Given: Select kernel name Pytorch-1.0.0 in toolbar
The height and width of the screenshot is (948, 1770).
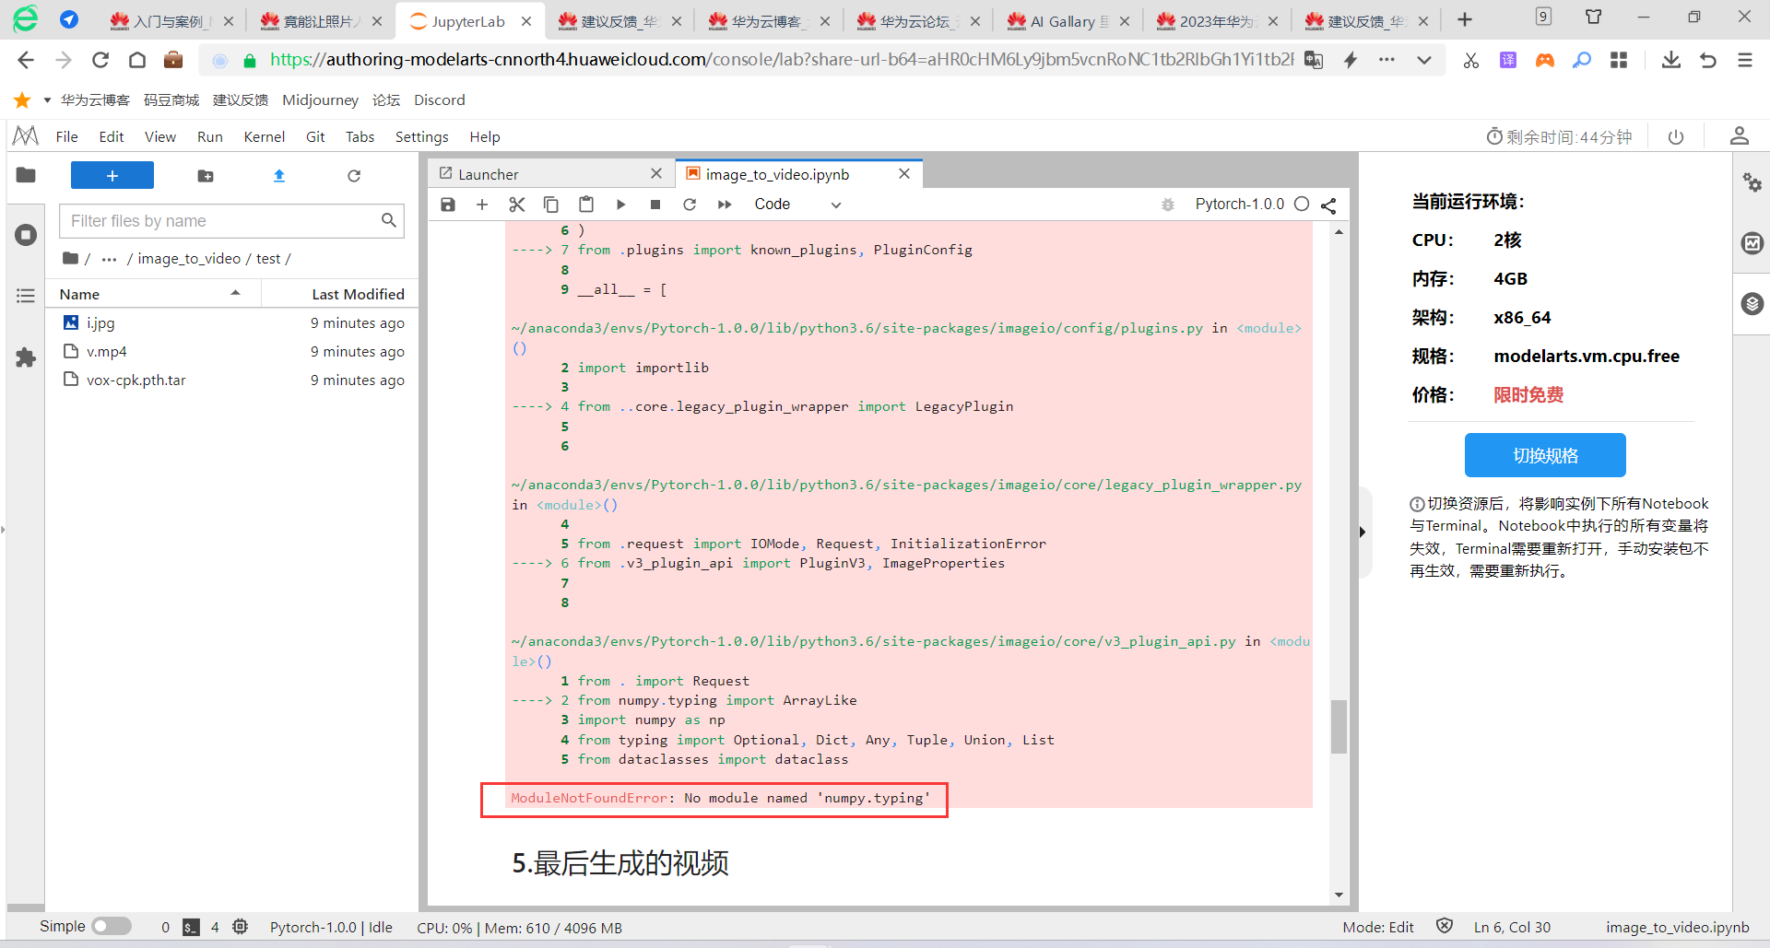Looking at the screenshot, I should [x=1240, y=205].
